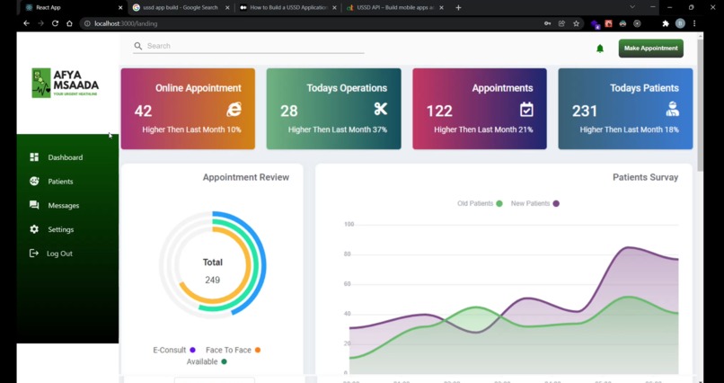724x383 pixels.
Task: Click the browser reload button
Action: click(55, 23)
